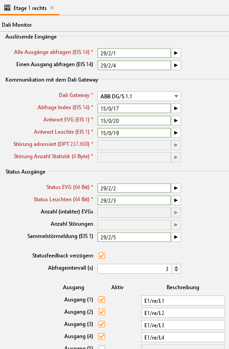This screenshot has width=229, height=349.
Task: Click arrow button next to Antwort EVG
Action: 176,121
